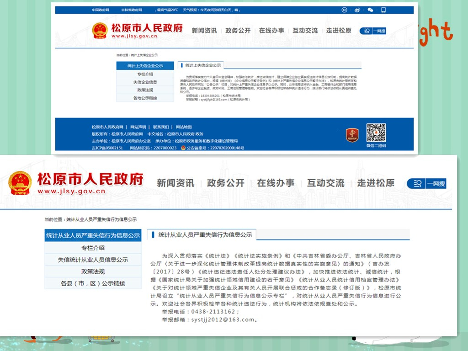Click the 网站标识码：2207000023 footer text
This screenshot has width=468, height=351.
click(x=153, y=148)
